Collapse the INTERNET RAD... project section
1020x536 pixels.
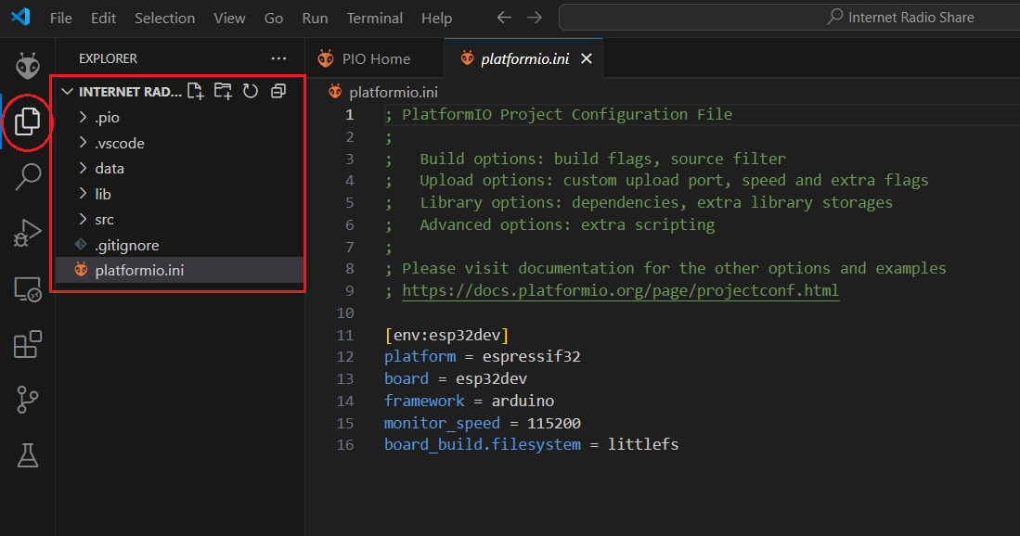(x=67, y=92)
